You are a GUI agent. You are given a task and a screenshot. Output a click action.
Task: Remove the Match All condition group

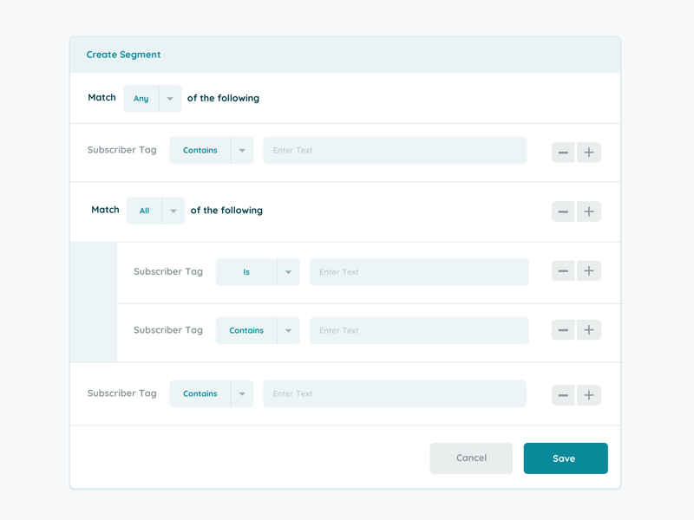563,211
